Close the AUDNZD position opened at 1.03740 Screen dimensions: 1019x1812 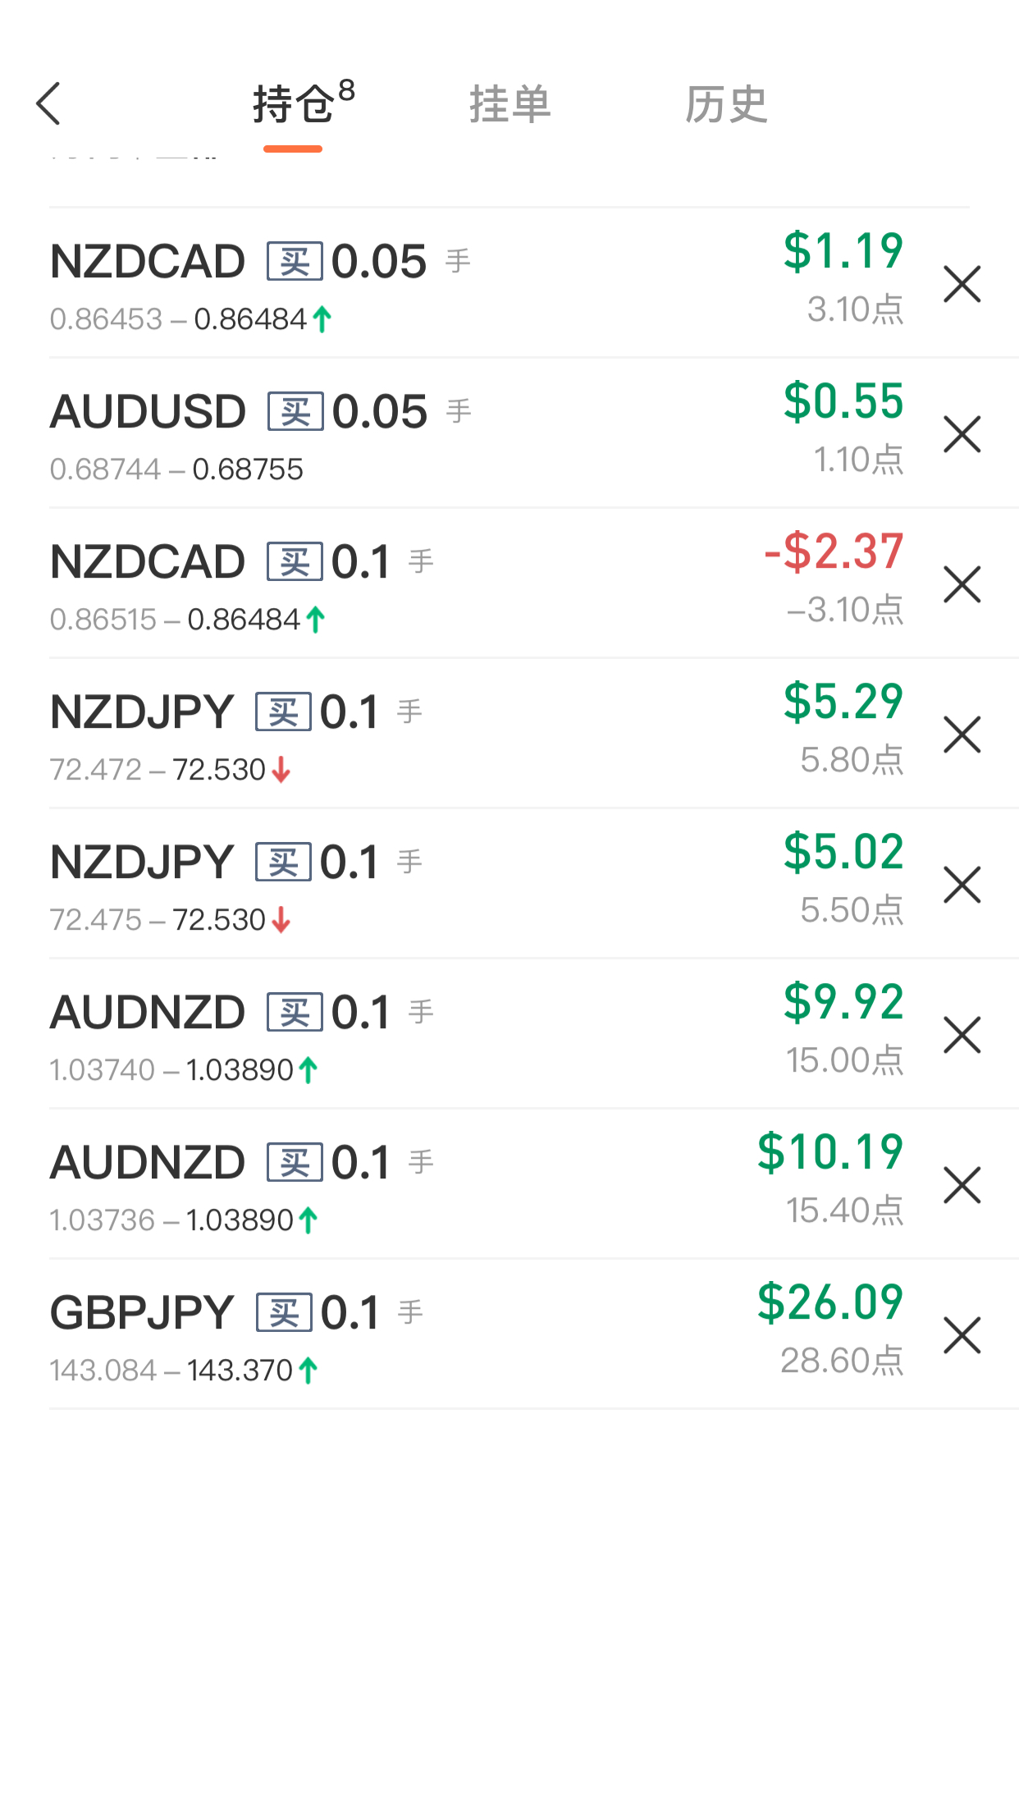pos(962,1035)
